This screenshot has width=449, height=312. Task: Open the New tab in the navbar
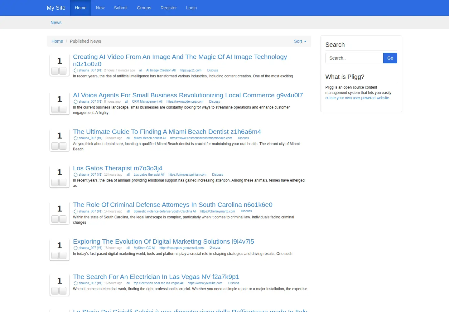(x=100, y=8)
